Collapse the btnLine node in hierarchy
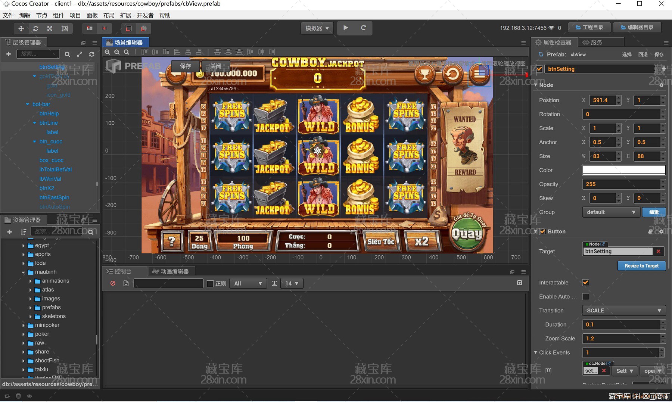This screenshot has height=402, width=672. pos(34,123)
